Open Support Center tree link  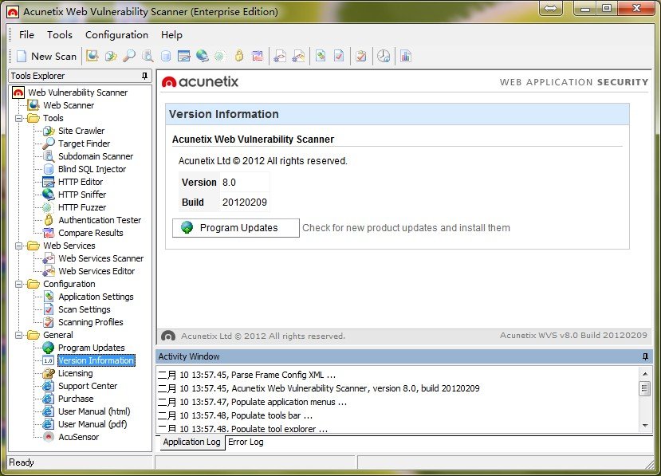[x=88, y=386]
